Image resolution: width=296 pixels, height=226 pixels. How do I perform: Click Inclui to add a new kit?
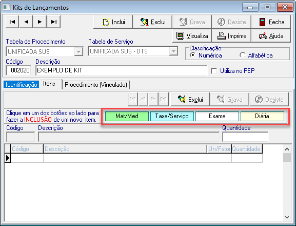tap(113, 22)
